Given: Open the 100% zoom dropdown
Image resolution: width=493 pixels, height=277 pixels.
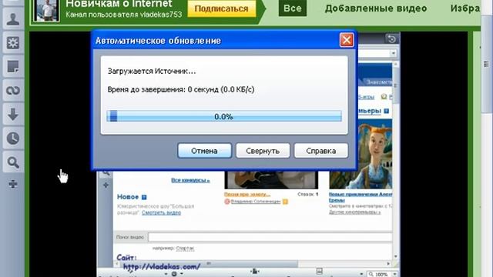Looking at the screenshot, I should pos(394,274).
